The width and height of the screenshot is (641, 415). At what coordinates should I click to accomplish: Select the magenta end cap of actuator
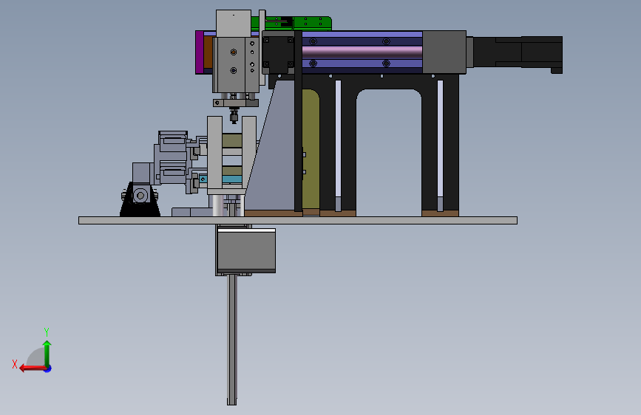[200, 52]
